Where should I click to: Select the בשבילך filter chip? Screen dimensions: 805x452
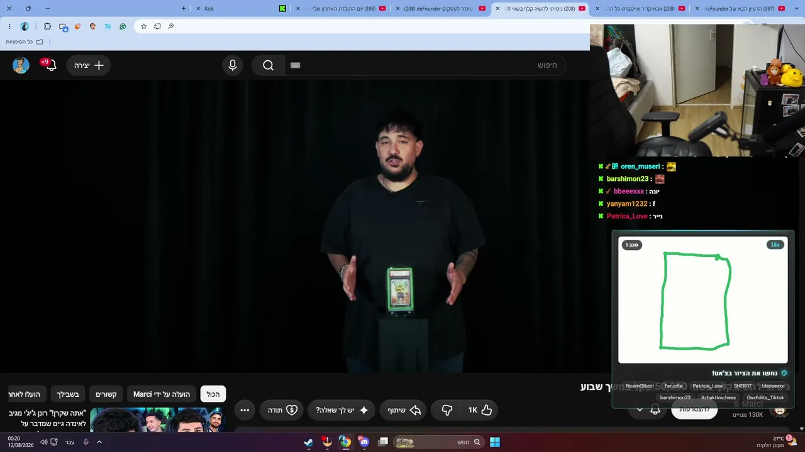[67, 394]
